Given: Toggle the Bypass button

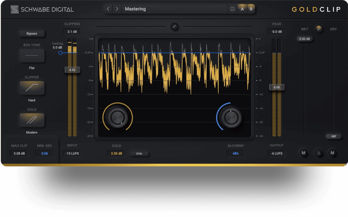Looking at the screenshot, I should pos(32,34).
